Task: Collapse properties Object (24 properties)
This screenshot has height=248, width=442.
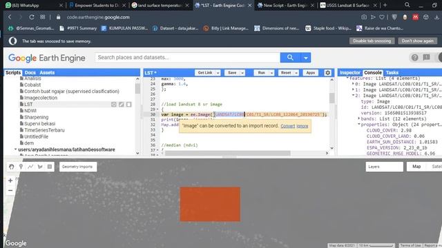Action: click(359, 125)
